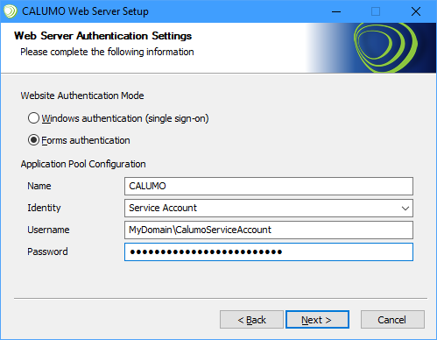Screen dimensions: 437x340
Task: Click the application pool Name field
Action: (269, 186)
